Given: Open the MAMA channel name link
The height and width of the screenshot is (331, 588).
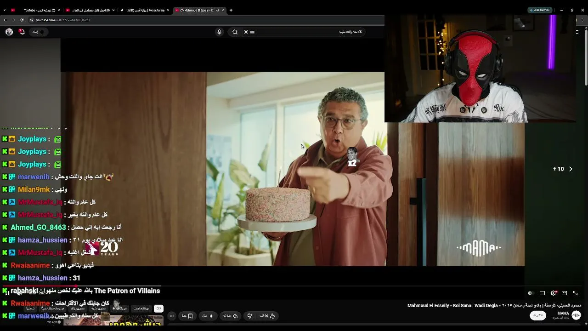Looking at the screenshot, I should click(x=563, y=313).
